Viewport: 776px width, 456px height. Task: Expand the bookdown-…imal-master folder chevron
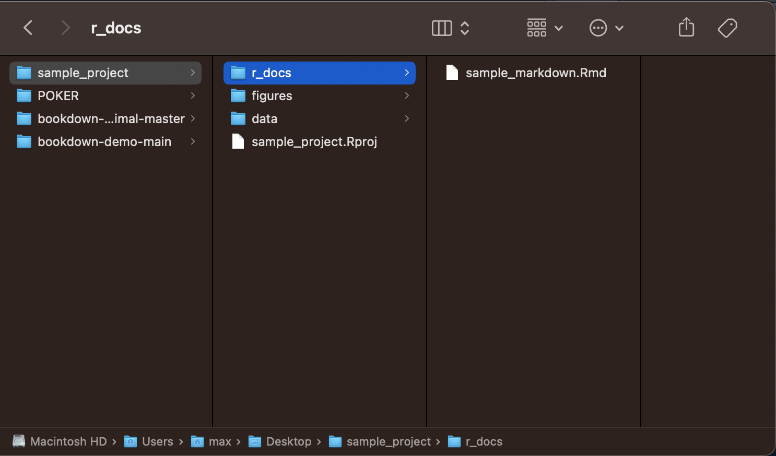coord(193,119)
